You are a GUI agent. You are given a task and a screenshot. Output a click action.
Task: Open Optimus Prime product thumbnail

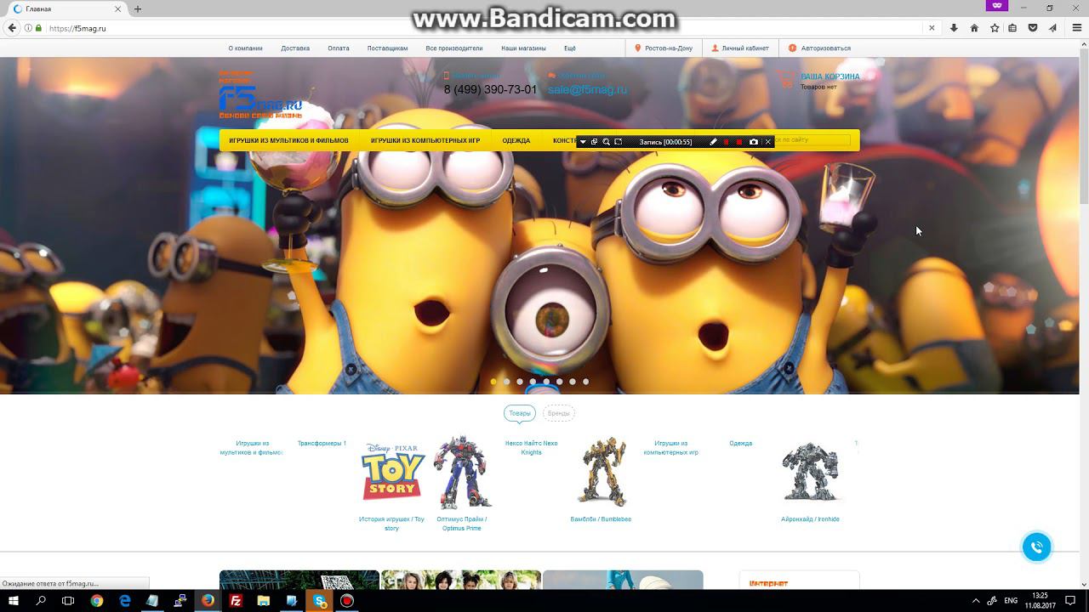point(462,472)
